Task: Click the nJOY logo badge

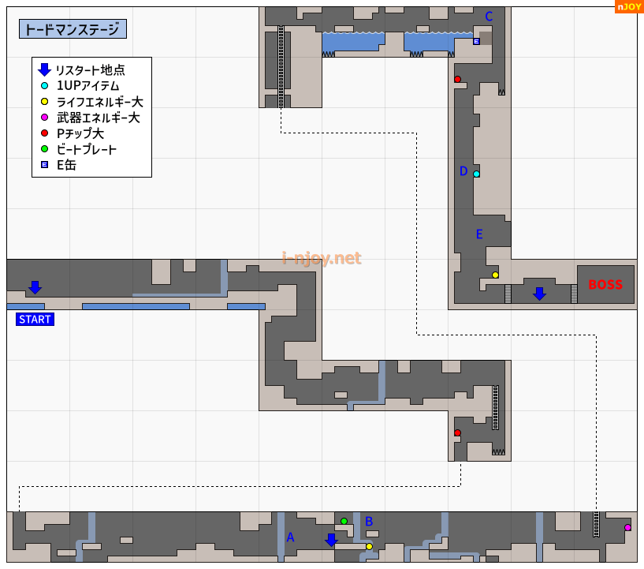Action: click(629, 6)
